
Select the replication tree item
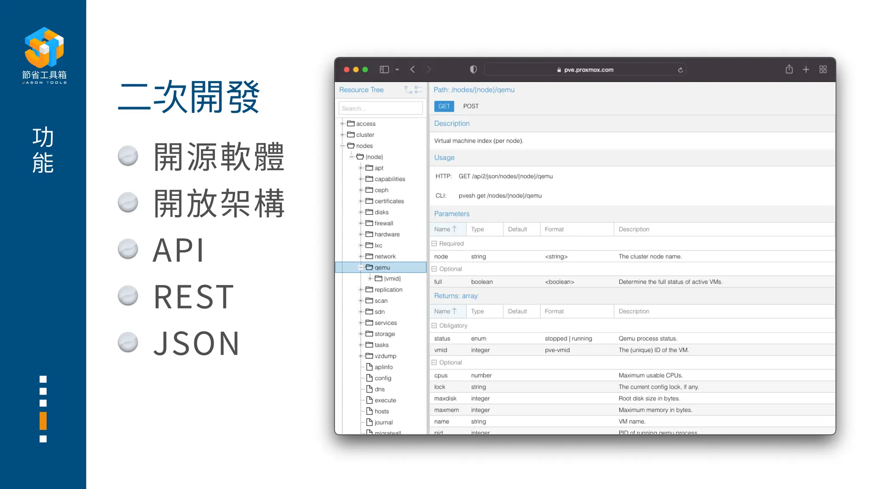click(x=388, y=289)
